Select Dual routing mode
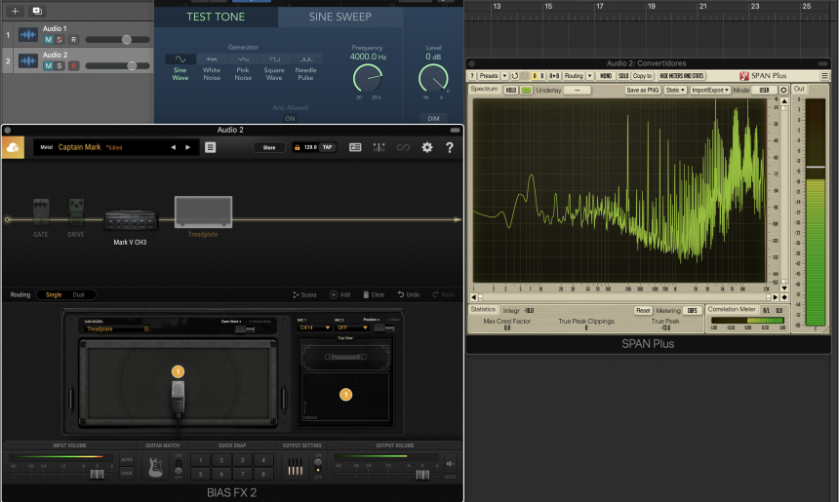The width and height of the screenshot is (839, 502). click(79, 295)
